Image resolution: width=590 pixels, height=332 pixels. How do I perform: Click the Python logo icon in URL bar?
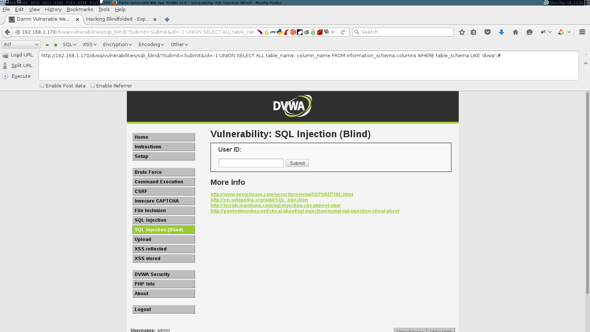click(x=280, y=32)
